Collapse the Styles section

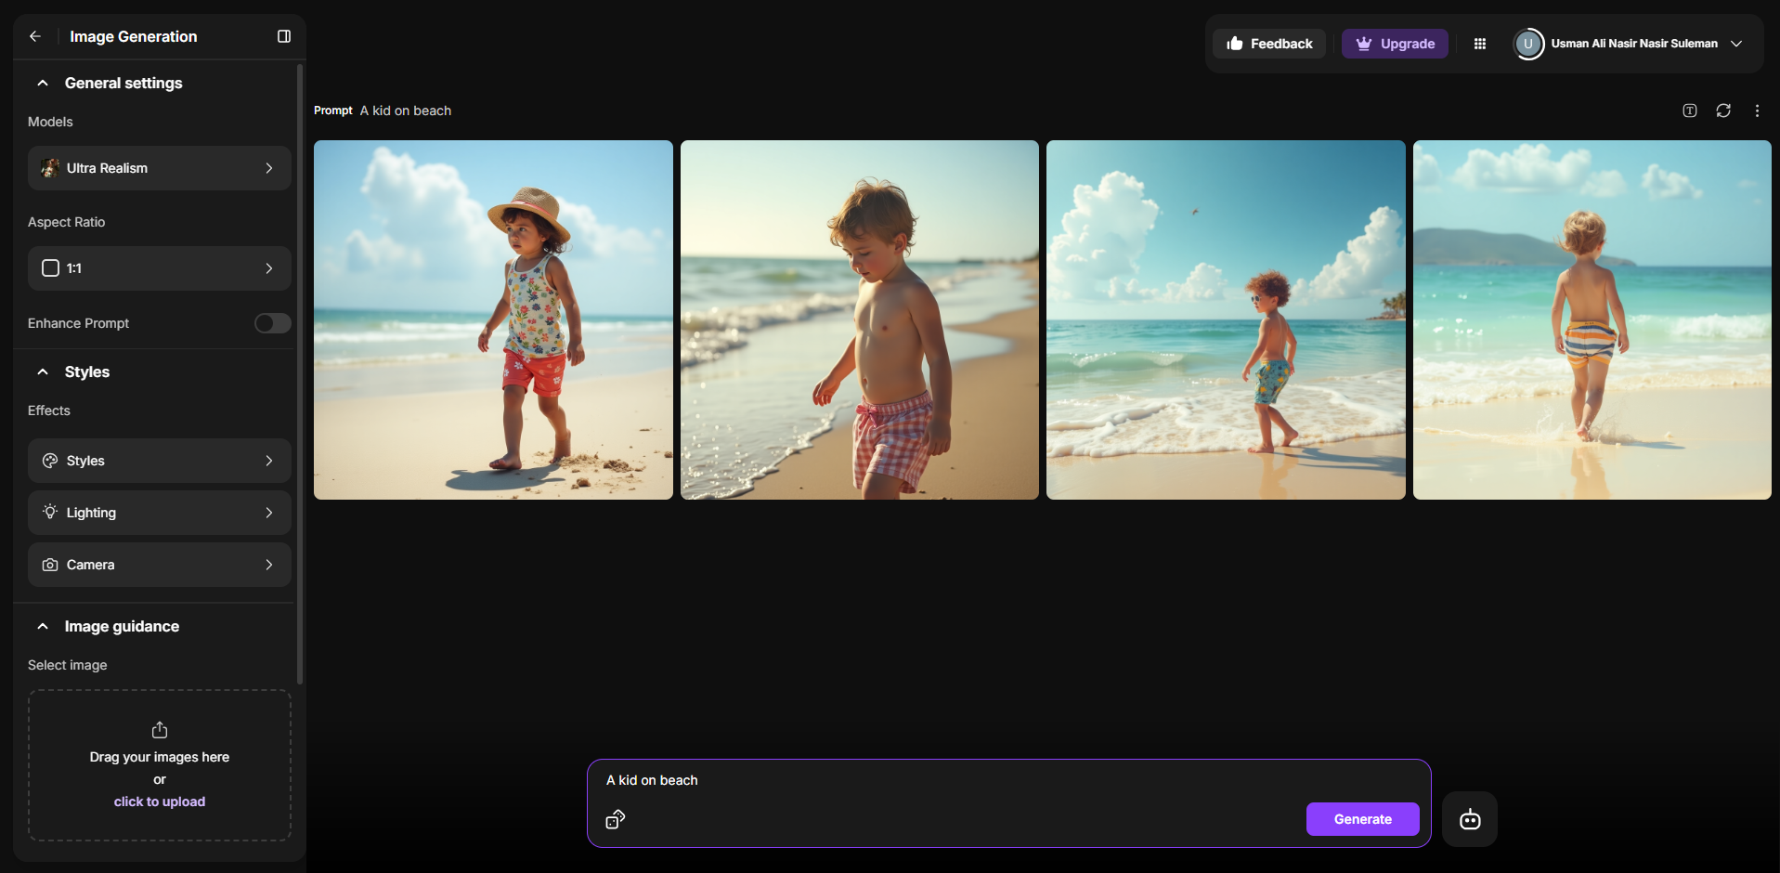click(43, 371)
